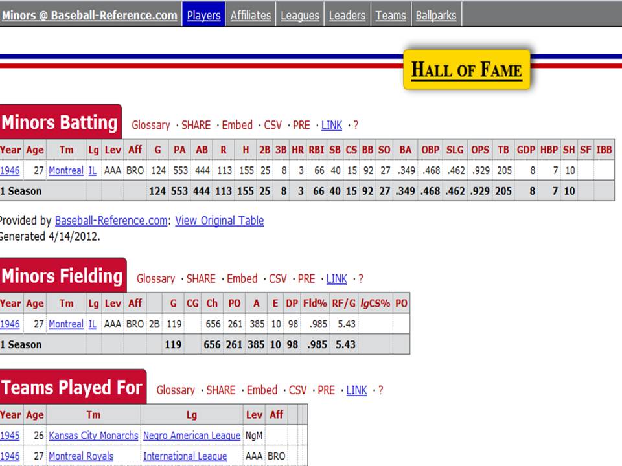Click LINK beside Teams Played For

point(356,390)
